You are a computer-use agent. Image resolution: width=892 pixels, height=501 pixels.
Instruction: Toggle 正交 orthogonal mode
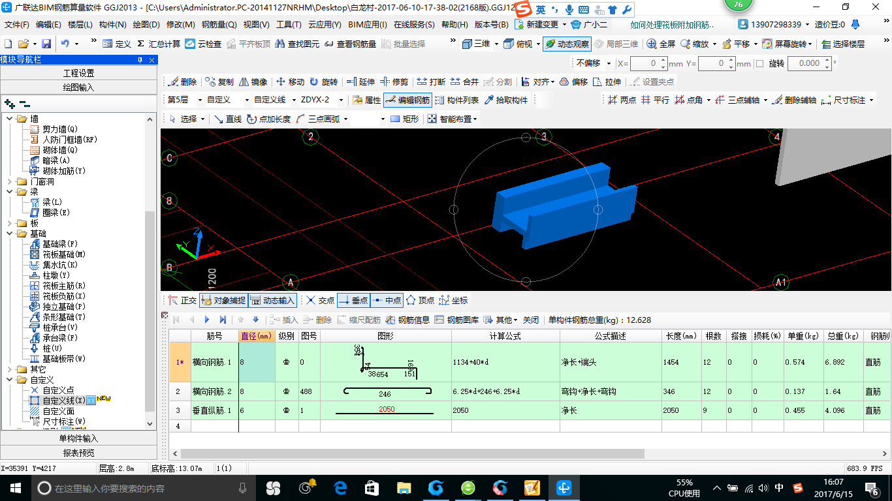click(x=182, y=300)
